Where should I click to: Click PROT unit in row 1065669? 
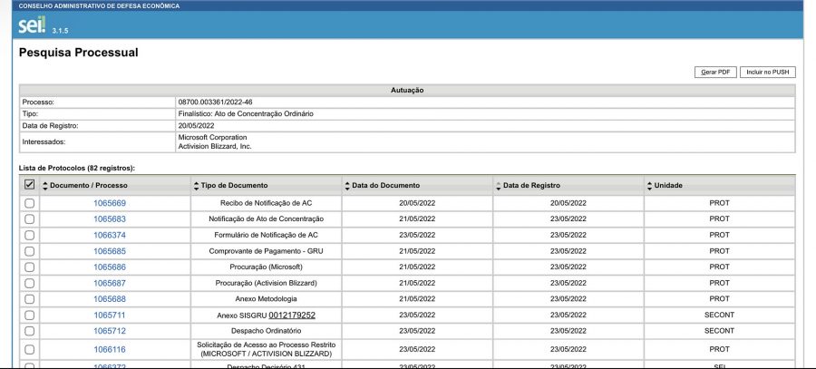(719, 203)
